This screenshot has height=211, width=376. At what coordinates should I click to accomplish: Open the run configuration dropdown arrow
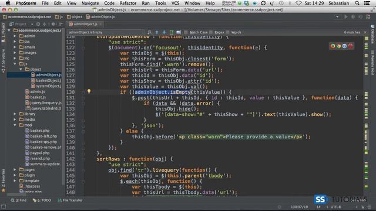[337, 17]
